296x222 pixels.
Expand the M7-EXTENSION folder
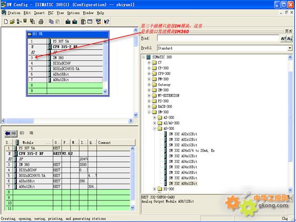coord(149,95)
